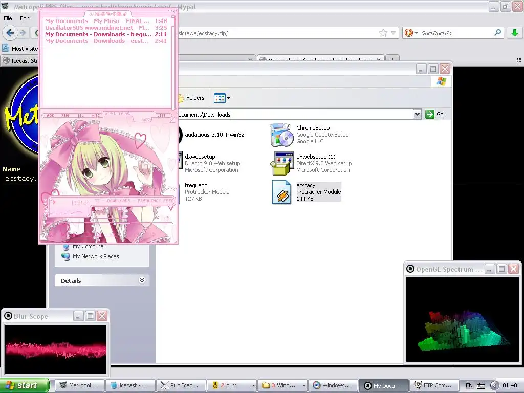The width and height of the screenshot is (524, 393).
Task: Switch to My Docu... Audacious taskbar item
Action: [384, 385]
